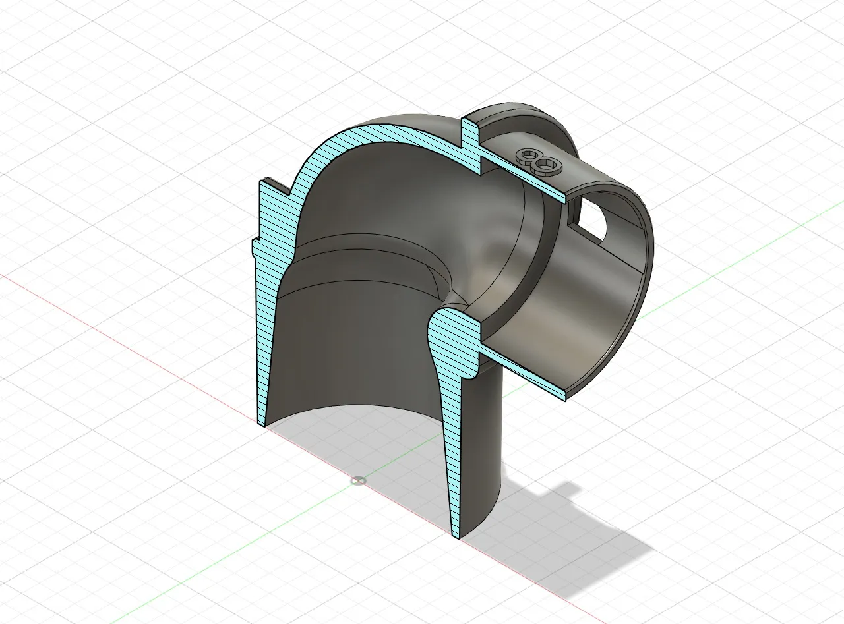This screenshot has width=844, height=624.
Task: Select the upper hatched socket wall strip
Action: pyautogui.click(x=521, y=177)
